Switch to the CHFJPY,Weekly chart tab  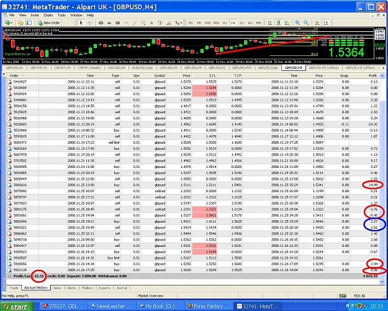click(89, 68)
